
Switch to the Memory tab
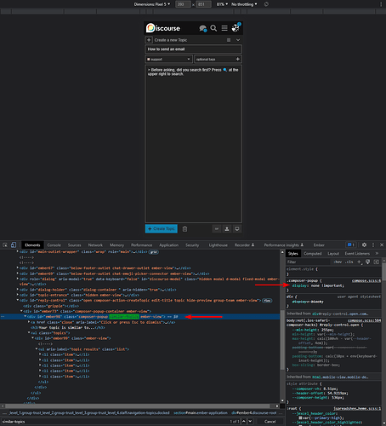(116, 245)
